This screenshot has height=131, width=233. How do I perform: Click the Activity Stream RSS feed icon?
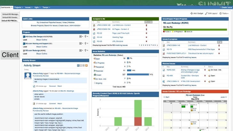point(86,65)
